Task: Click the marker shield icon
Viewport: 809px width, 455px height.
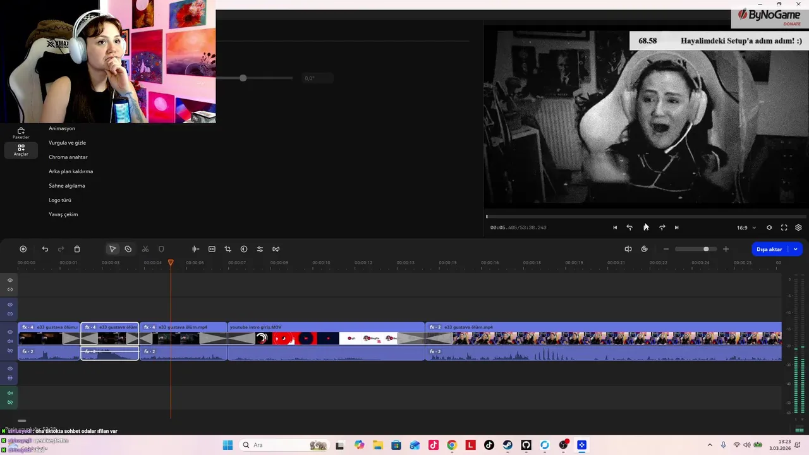Action: [161, 249]
